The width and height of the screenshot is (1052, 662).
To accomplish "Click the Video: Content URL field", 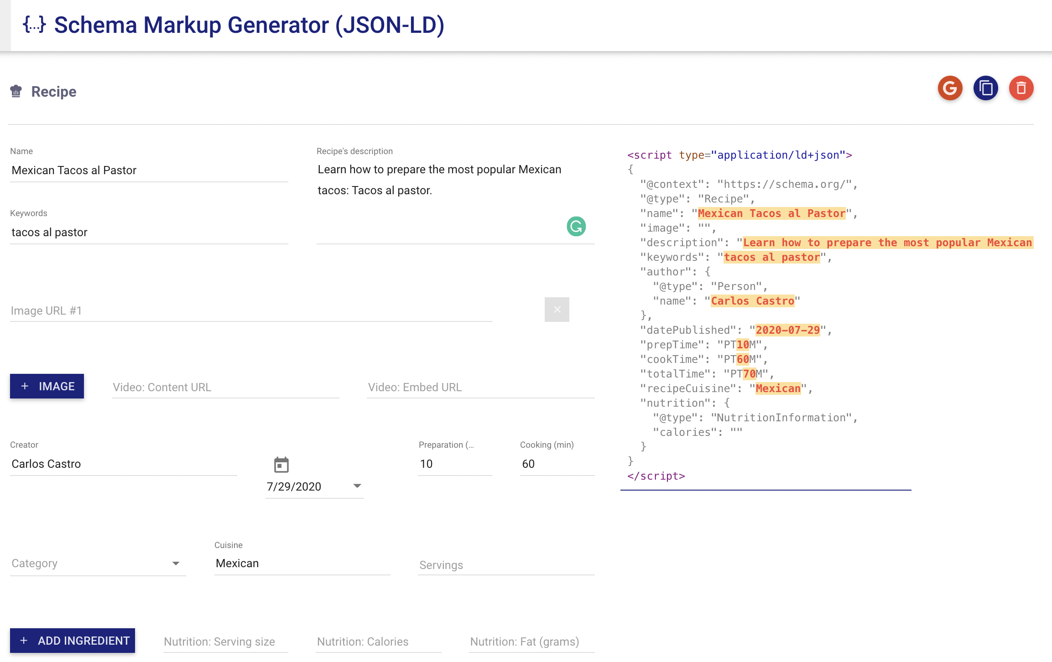I will [226, 388].
